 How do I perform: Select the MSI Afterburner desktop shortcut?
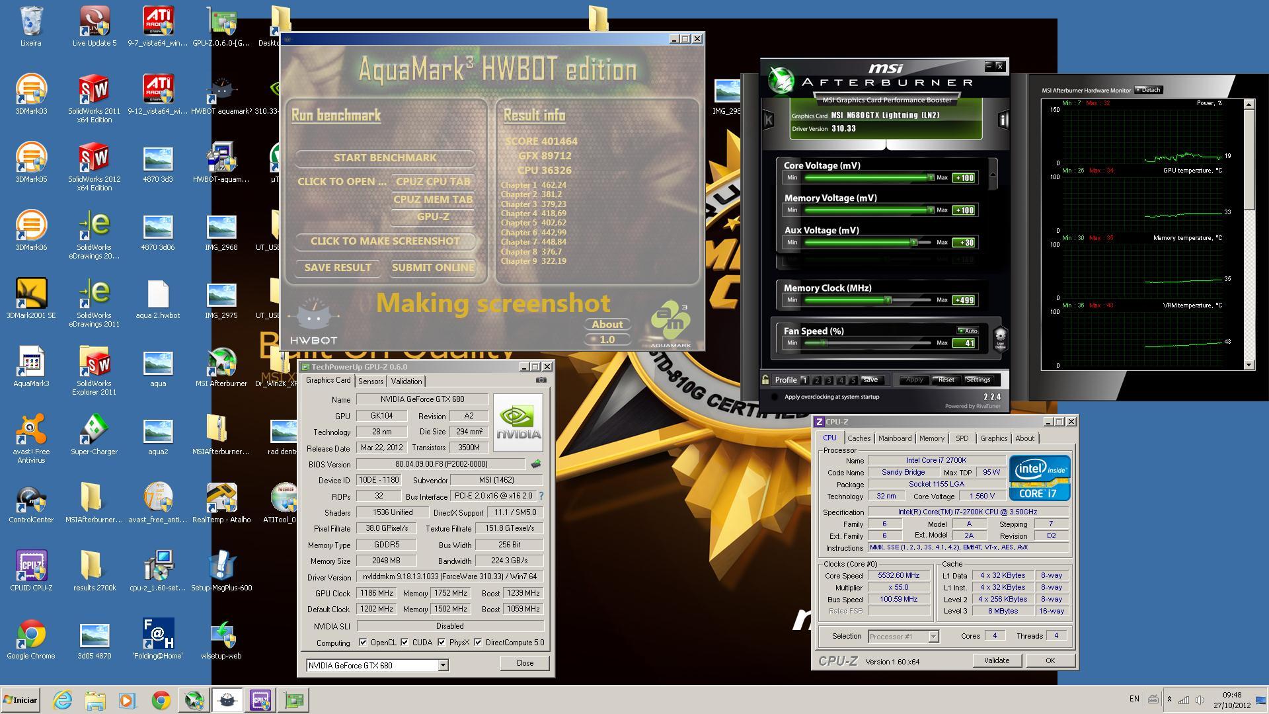221,367
